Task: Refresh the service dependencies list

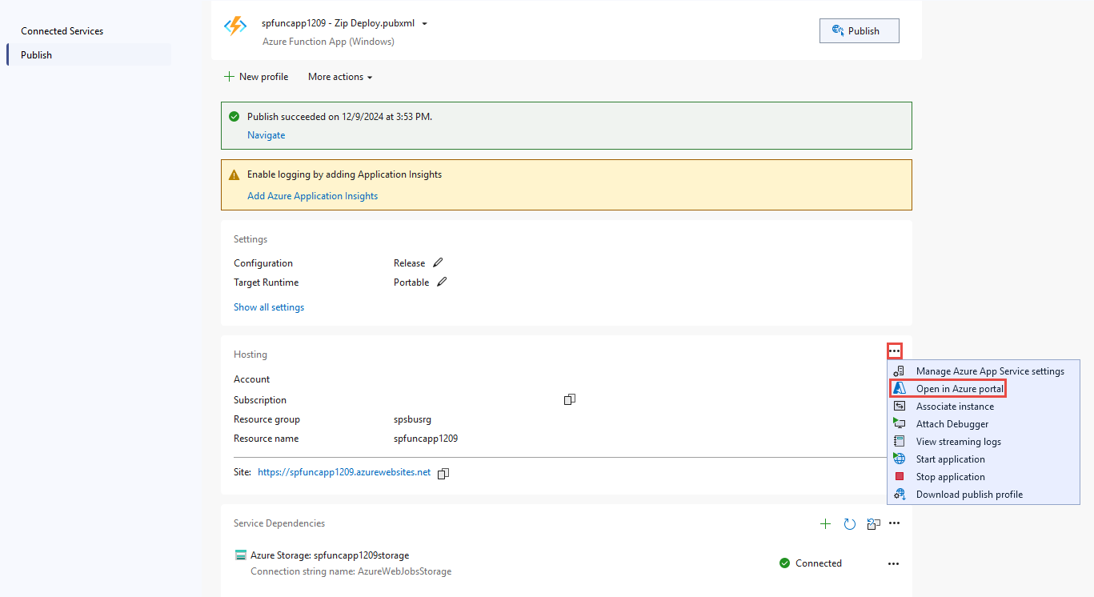Action: pyautogui.click(x=849, y=523)
